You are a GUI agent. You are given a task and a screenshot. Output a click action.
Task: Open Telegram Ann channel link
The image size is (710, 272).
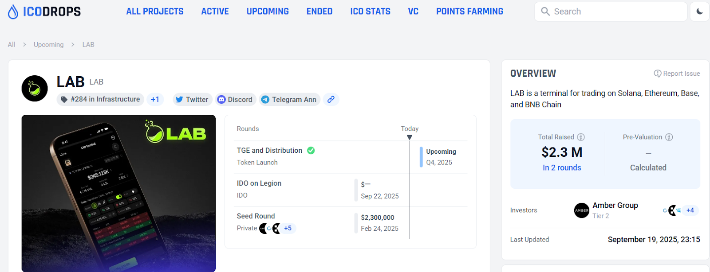289,100
